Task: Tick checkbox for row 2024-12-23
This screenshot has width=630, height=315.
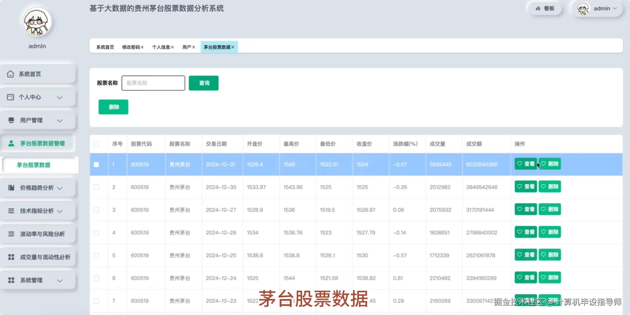Action: (x=96, y=301)
